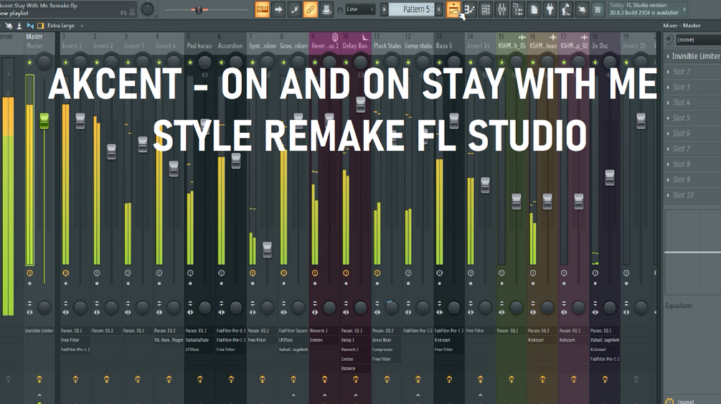This screenshot has width=721, height=404.
Task: Toggle typing keyboard to piano button
Action: [262, 9]
